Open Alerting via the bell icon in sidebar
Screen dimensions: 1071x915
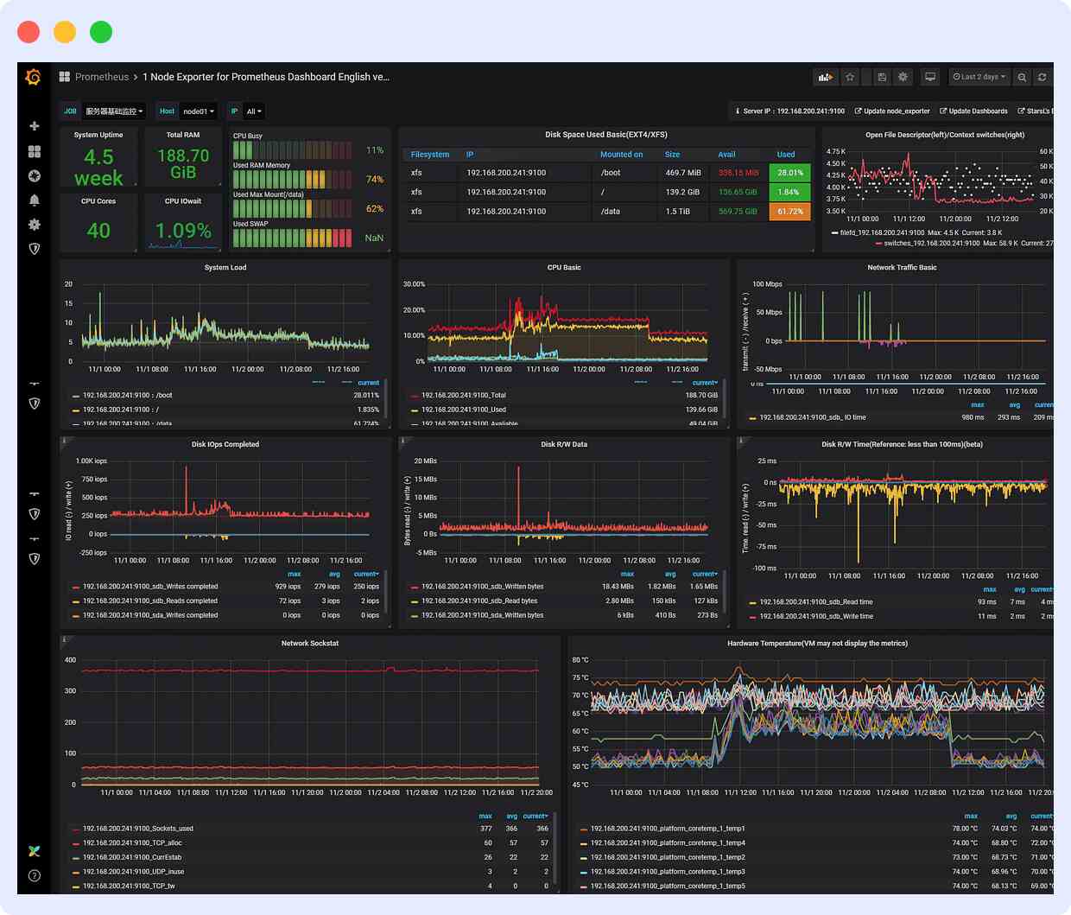(x=34, y=200)
